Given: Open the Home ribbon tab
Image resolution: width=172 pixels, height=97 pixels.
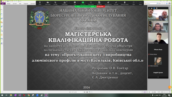Looking at the screenshot, I should tap(9, 4).
